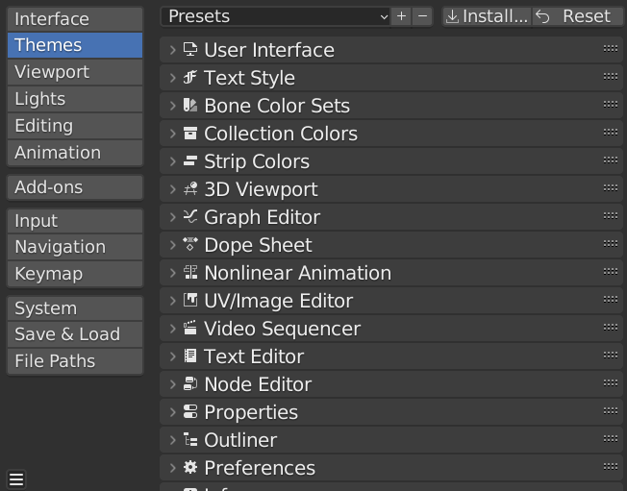Click the Collection Colors box icon
Screen dimensions: 627x491
point(190,133)
